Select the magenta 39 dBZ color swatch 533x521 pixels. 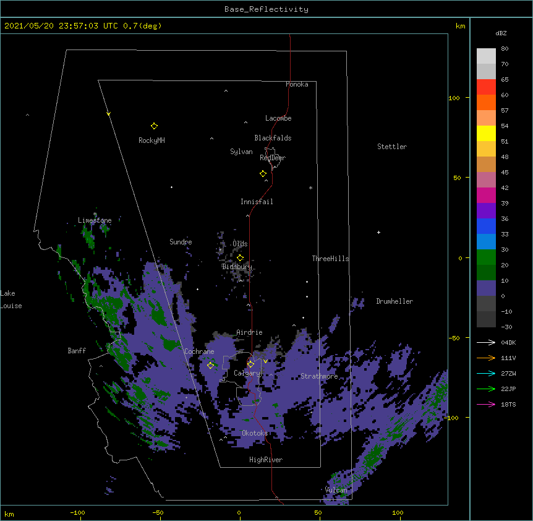click(486, 195)
